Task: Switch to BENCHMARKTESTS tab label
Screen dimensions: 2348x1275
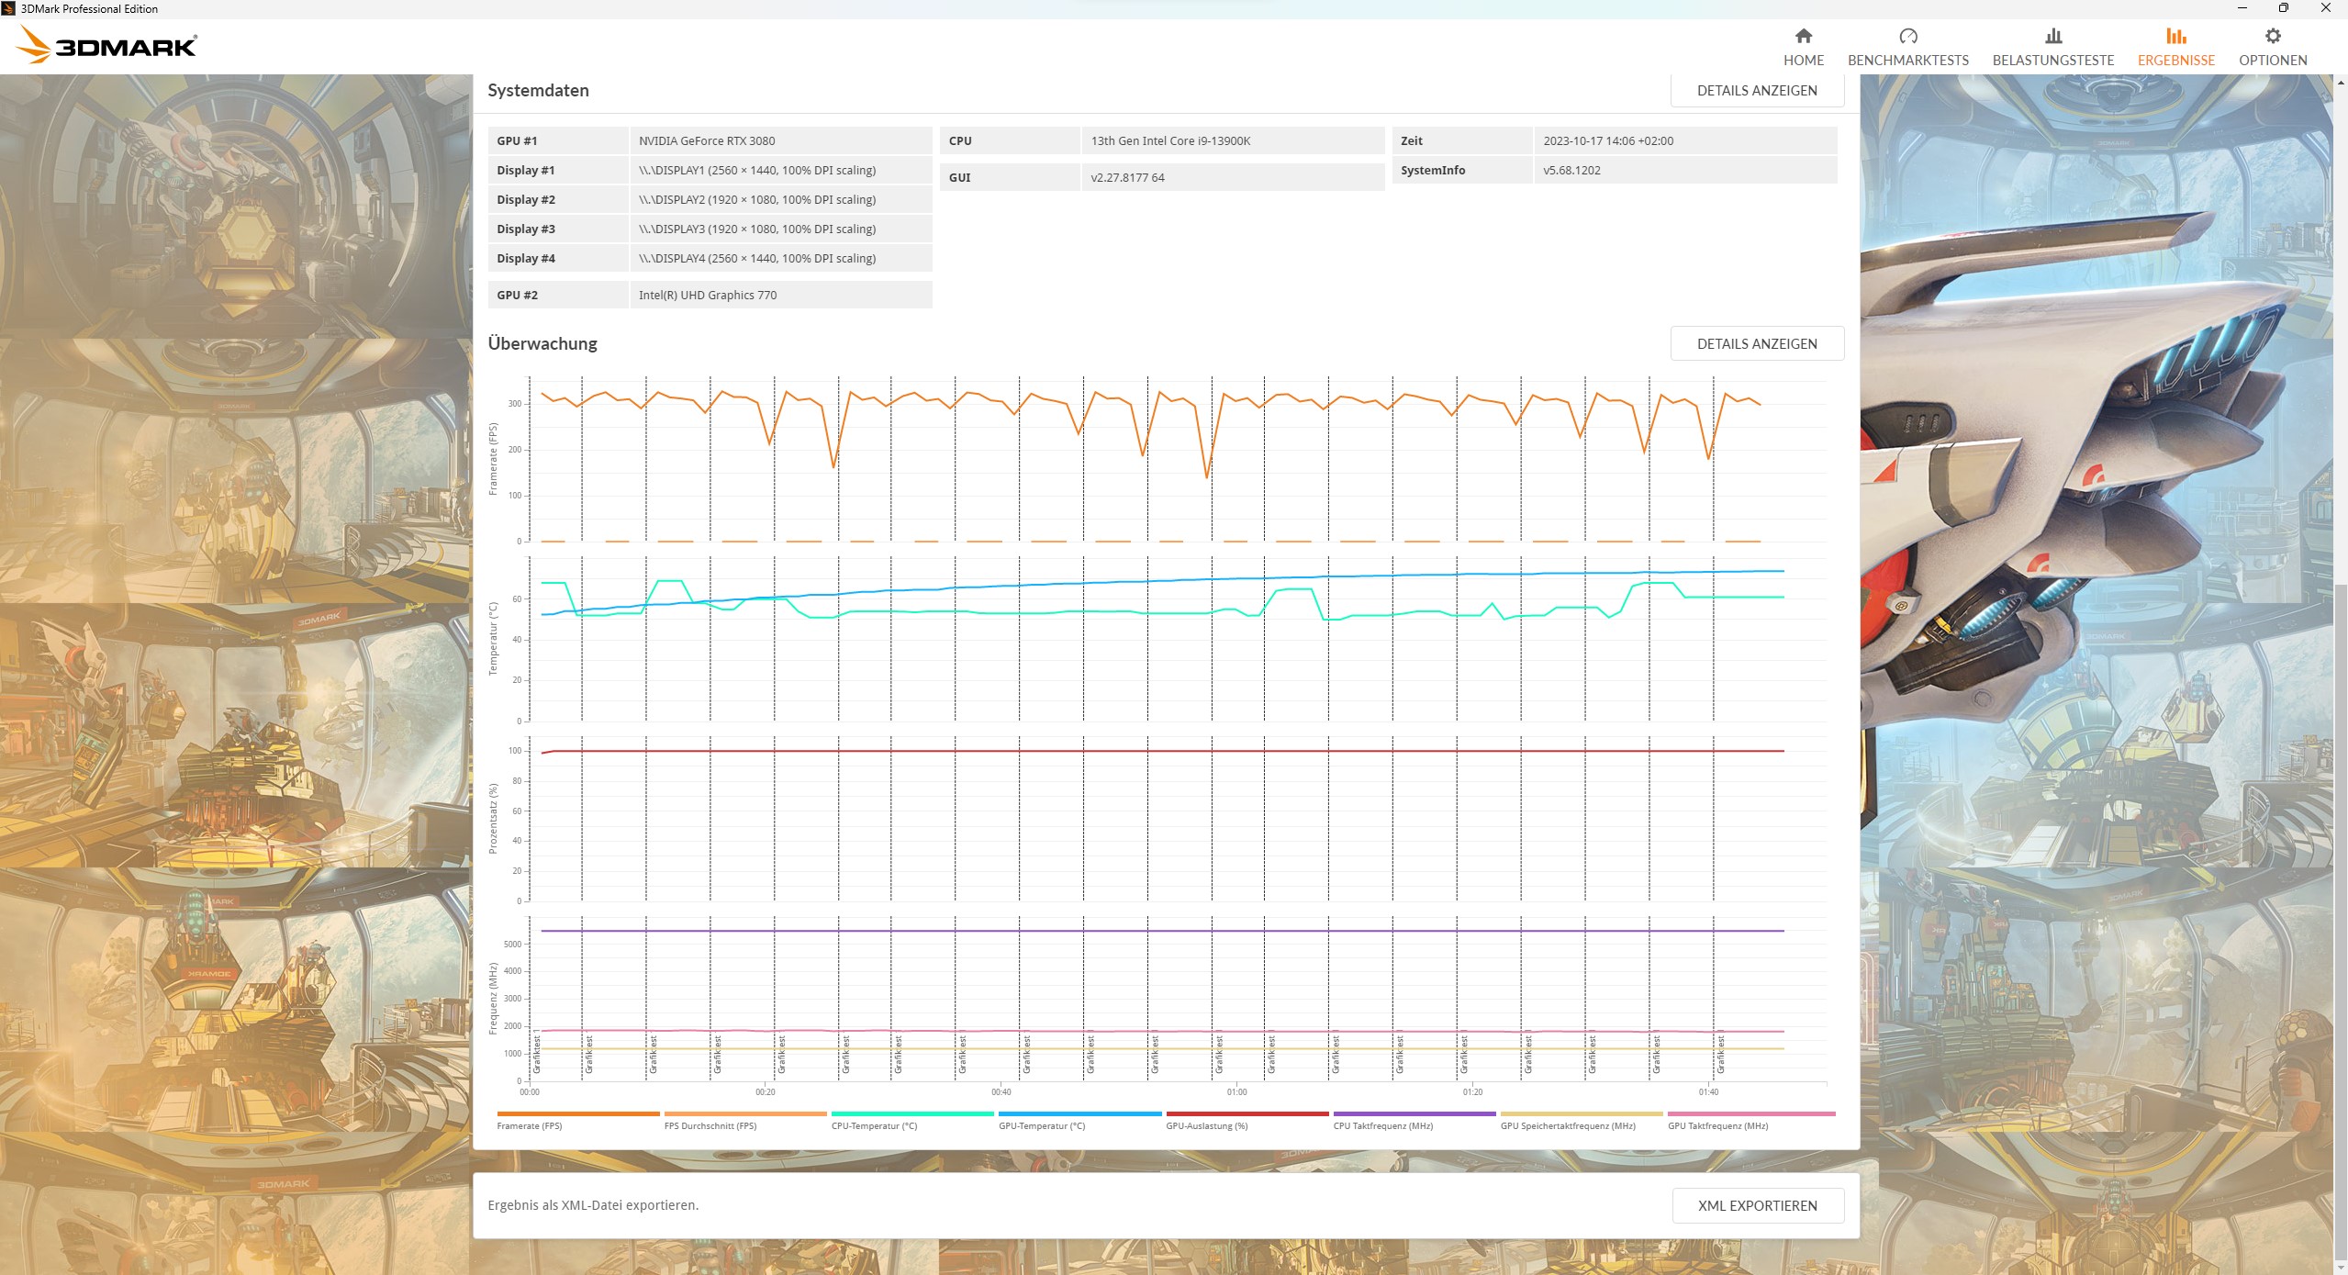Action: pos(1907,61)
